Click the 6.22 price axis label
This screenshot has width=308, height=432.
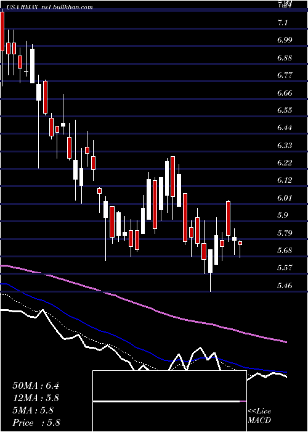point(285,162)
